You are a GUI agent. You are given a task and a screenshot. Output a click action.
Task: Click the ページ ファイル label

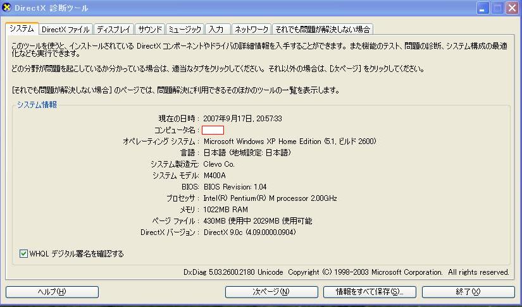tap(175, 221)
